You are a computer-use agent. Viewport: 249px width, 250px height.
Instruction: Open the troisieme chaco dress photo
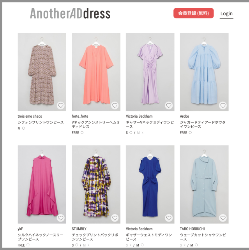point(42,72)
